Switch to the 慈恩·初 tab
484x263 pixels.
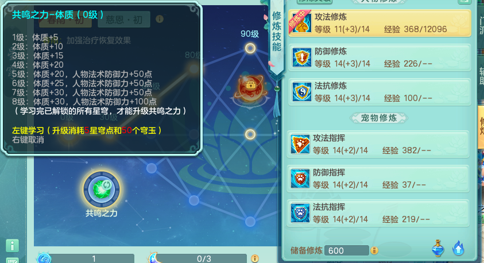coord(124,20)
